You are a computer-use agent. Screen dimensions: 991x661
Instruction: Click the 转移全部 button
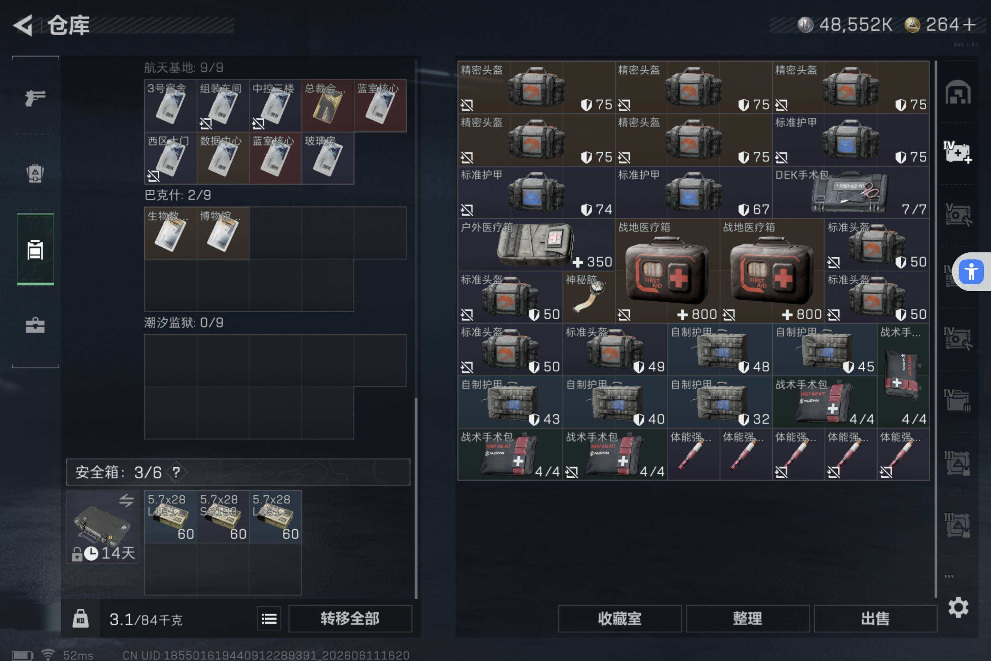click(350, 618)
